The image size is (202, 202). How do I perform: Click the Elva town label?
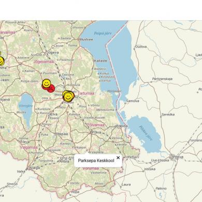tap(54, 114)
